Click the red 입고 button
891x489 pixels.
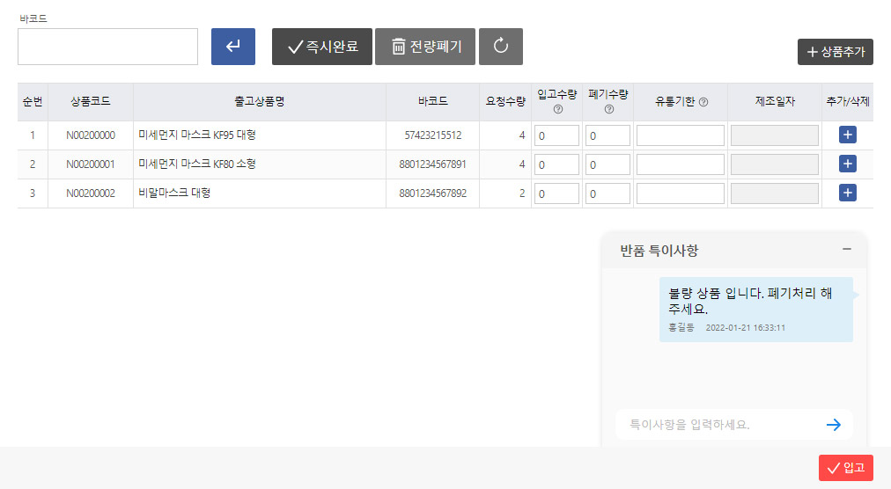[845, 468]
